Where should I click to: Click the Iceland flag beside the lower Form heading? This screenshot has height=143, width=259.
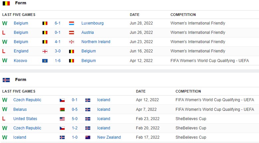(6, 80)
